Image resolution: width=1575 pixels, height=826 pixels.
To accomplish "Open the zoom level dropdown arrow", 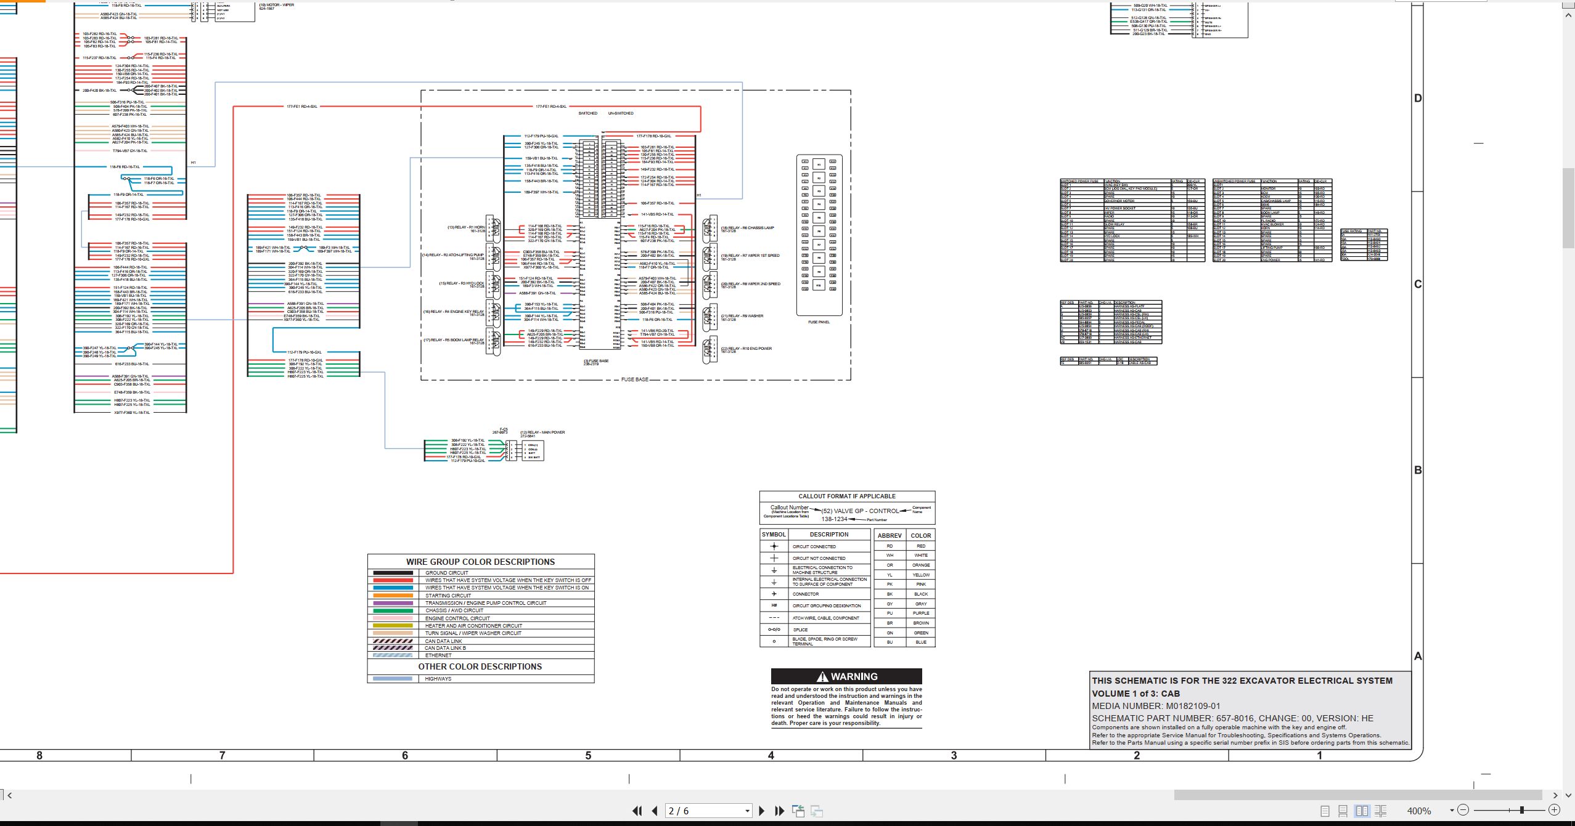I will (x=1452, y=811).
